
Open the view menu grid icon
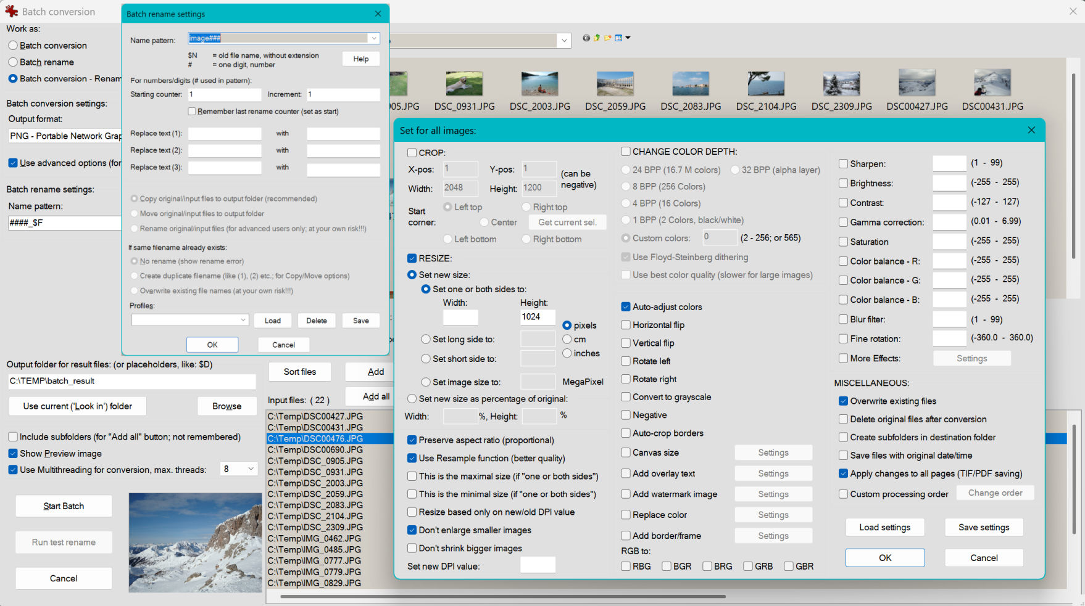(x=619, y=38)
